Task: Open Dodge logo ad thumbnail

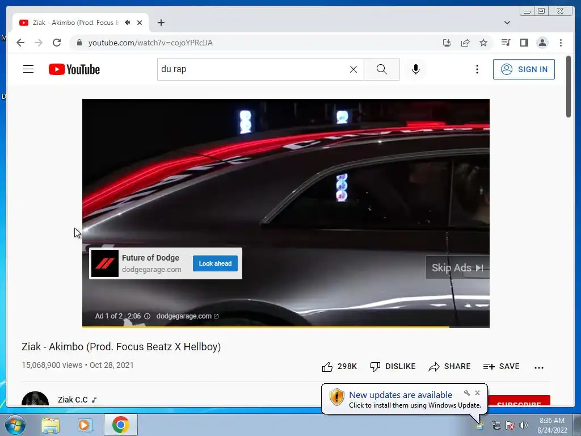Action: click(104, 263)
